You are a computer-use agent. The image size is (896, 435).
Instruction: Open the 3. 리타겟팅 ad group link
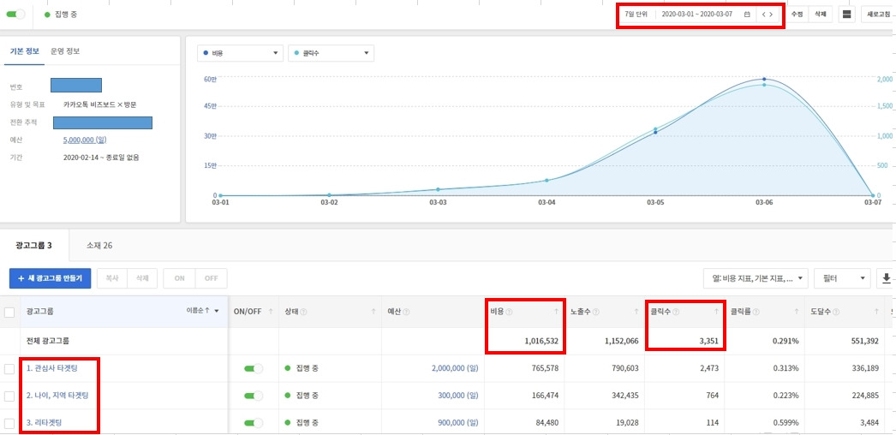pyautogui.click(x=44, y=423)
